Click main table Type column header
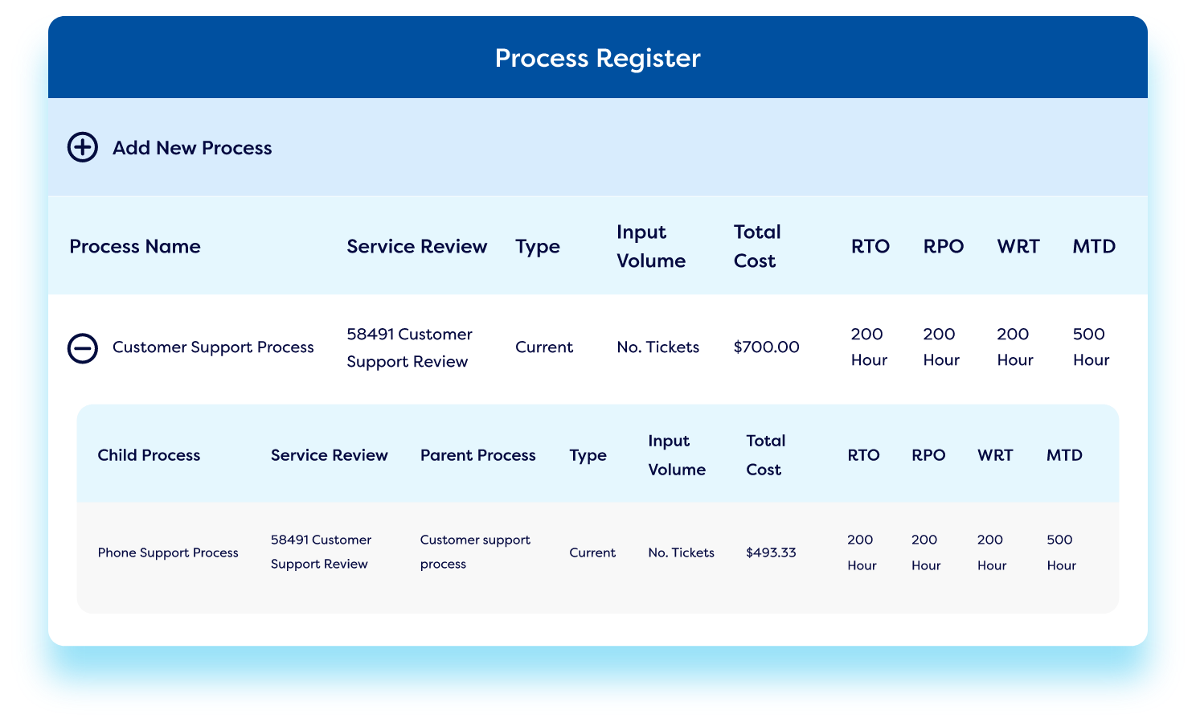1196x727 pixels. coord(538,247)
